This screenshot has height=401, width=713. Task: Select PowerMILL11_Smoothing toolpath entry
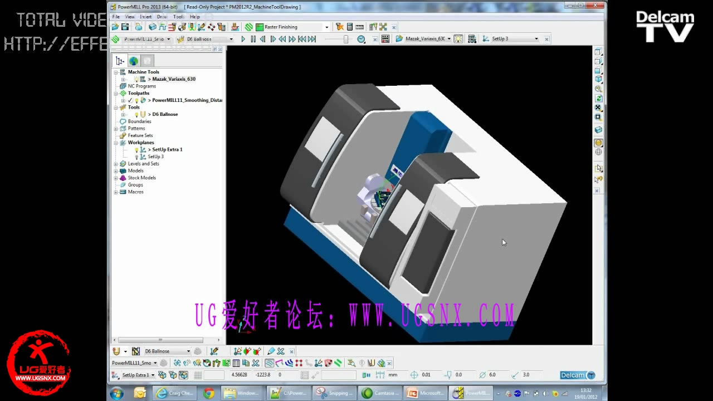[185, 100]
